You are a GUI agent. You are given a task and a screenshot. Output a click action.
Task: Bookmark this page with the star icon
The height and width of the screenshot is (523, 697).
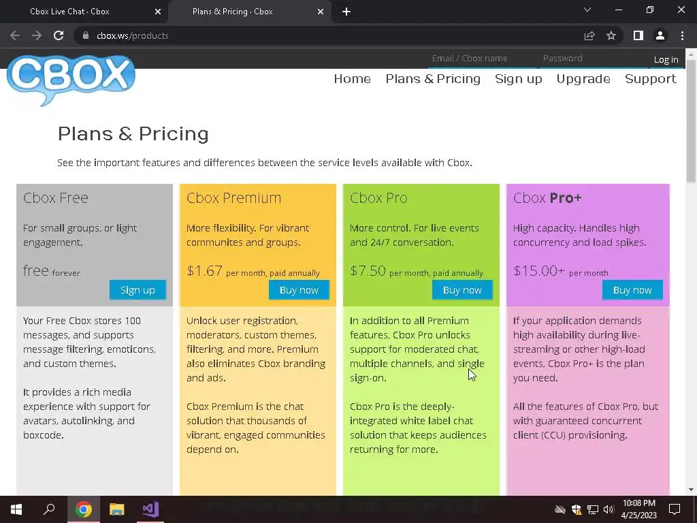(611, 35)
